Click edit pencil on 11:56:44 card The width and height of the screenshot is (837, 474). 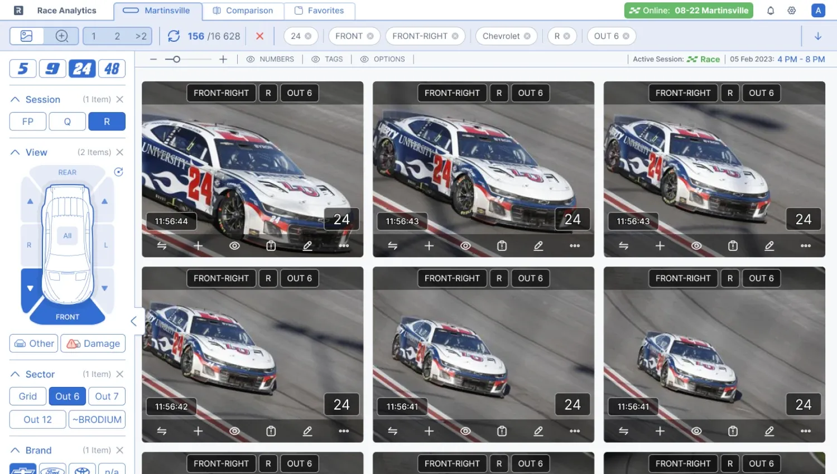click(307, 246)
